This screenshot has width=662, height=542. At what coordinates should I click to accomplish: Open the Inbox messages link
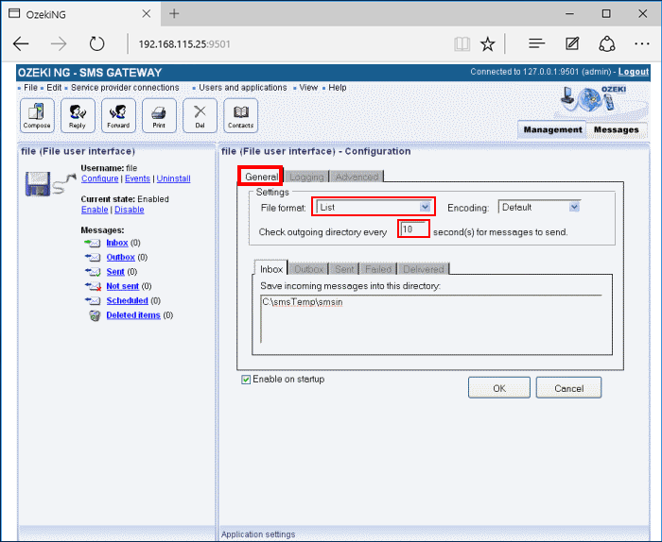click(117, 244)
